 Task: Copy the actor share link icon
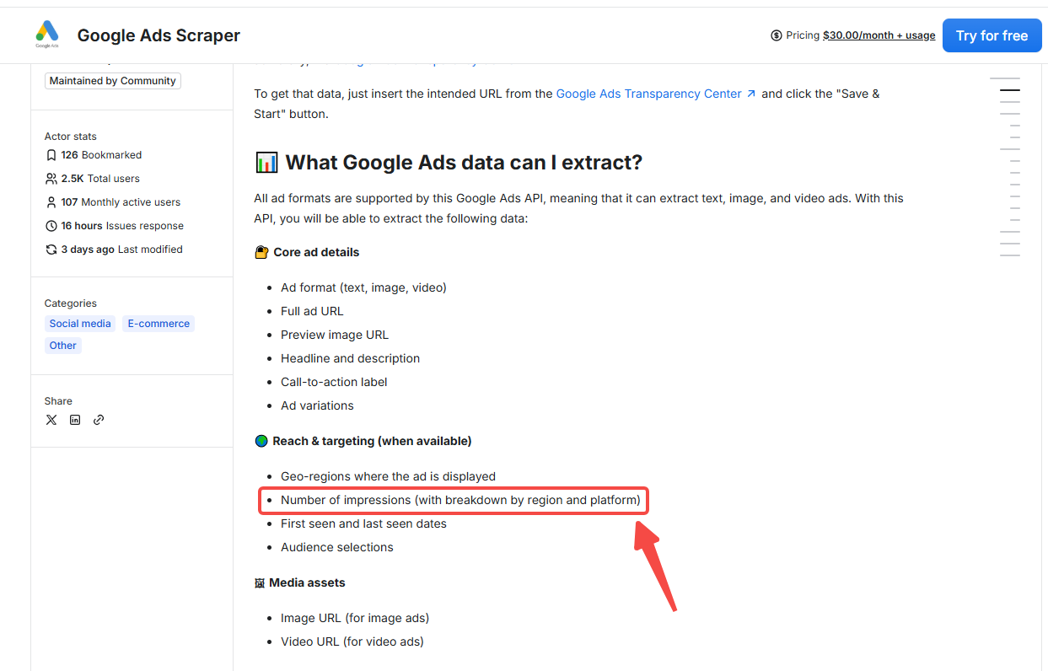99,419
